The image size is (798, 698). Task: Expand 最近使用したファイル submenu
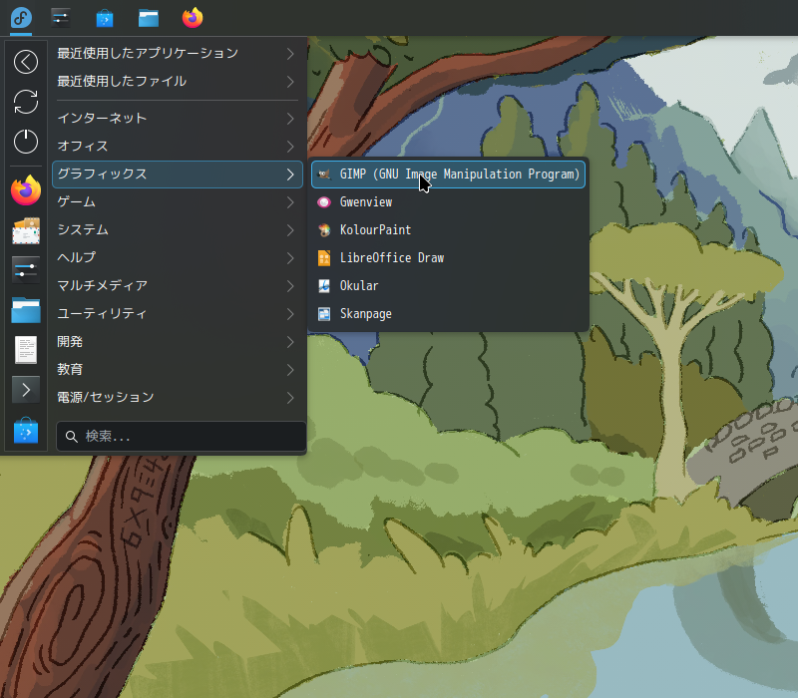pos(178,82)
